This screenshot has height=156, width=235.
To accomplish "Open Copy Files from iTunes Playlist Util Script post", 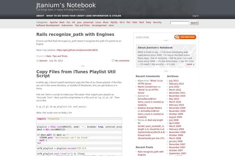I will click(x=76, y=74).
